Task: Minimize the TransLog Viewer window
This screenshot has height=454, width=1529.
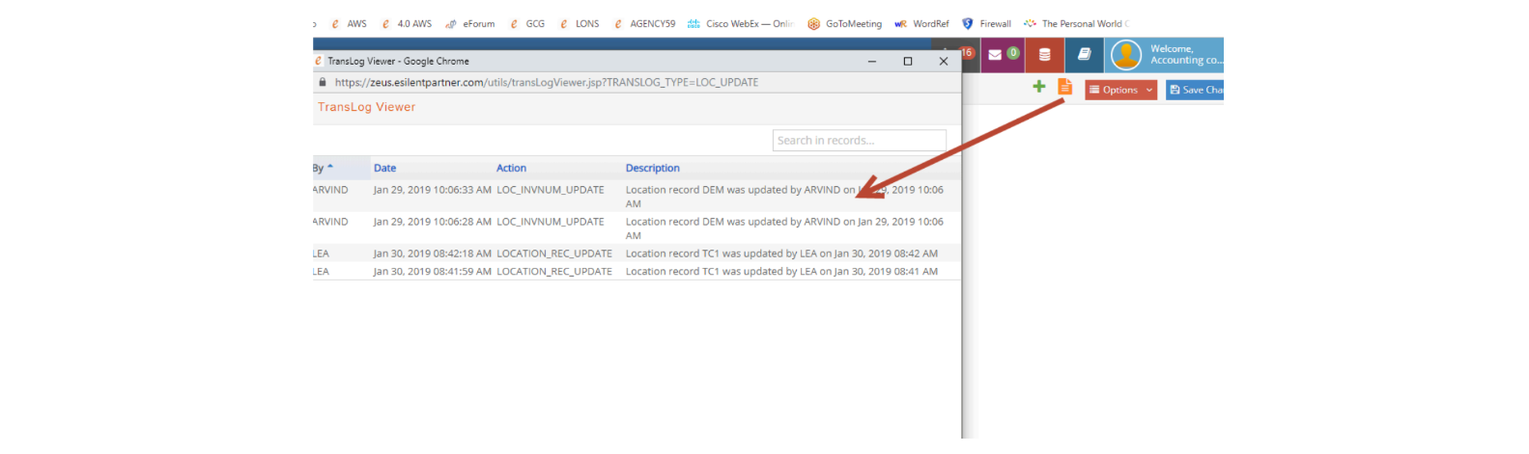Action: (872, 61)
